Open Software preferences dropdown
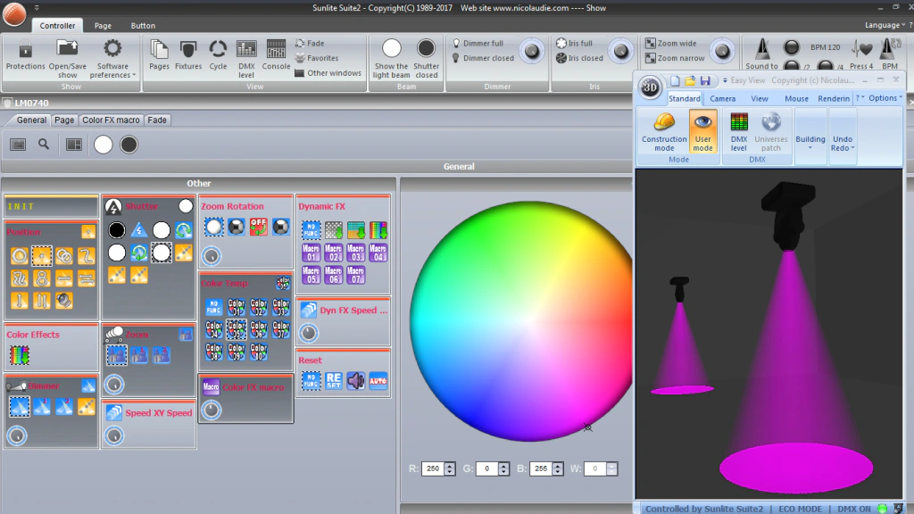Image resolution: width=914 pixels, height=514 pixels. [112, 59]
